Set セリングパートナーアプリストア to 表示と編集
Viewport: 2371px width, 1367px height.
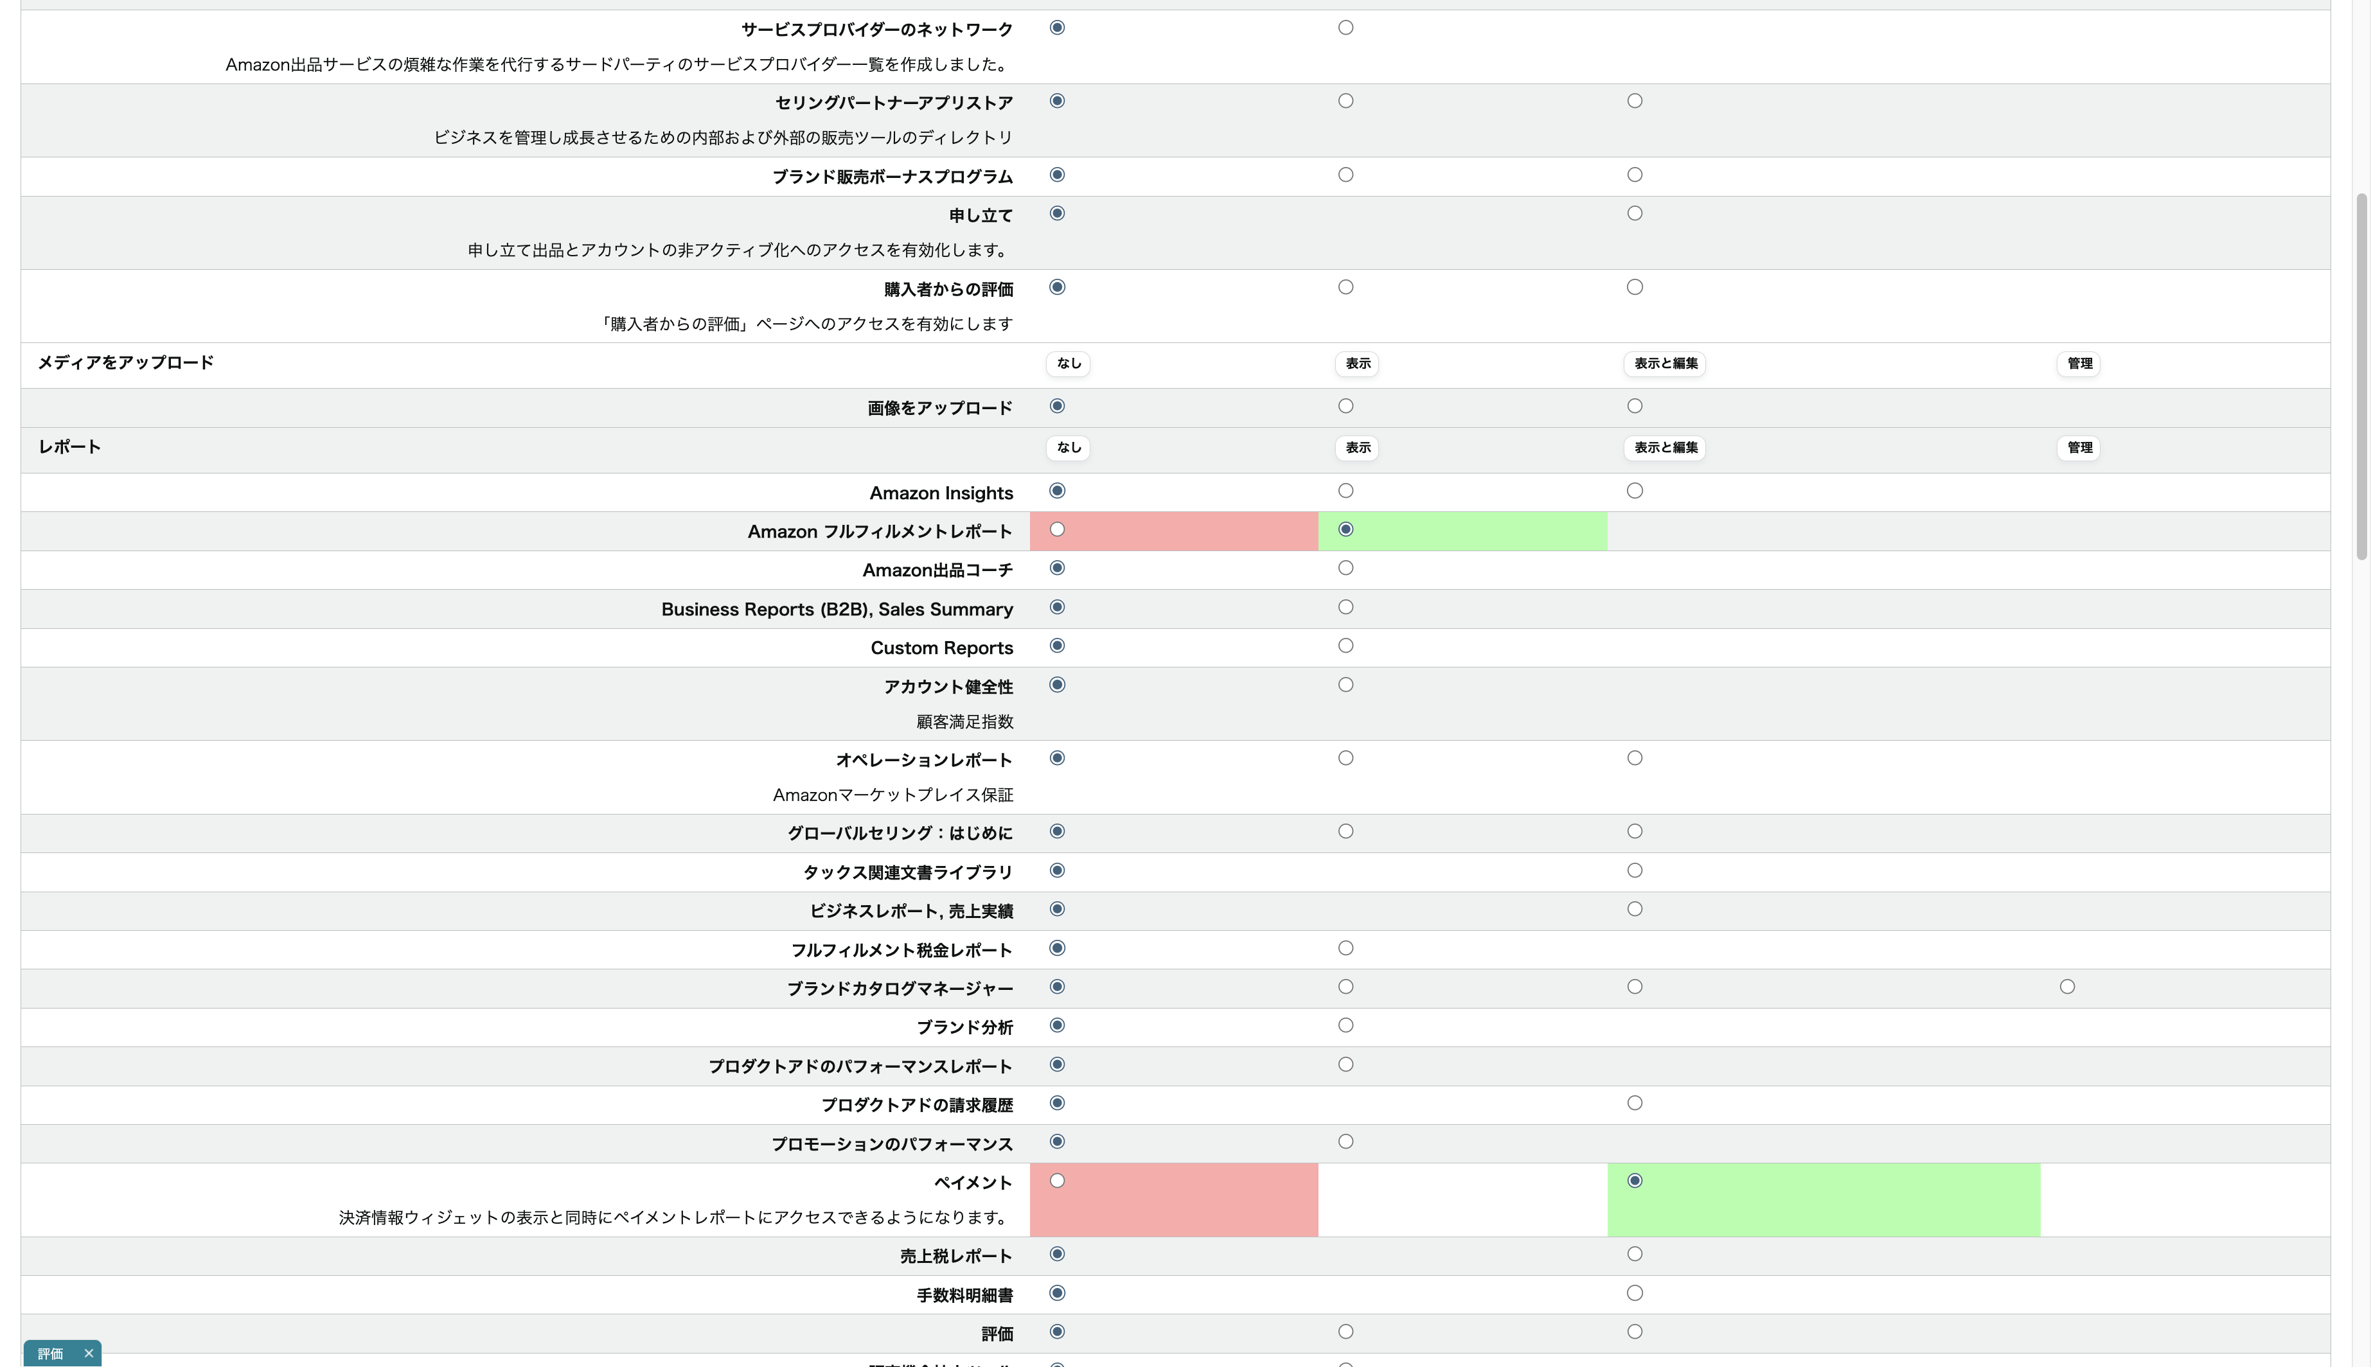[1635, 101]
